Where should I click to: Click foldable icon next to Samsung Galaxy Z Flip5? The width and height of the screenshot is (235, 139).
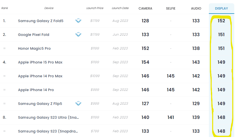pos(78,103)
